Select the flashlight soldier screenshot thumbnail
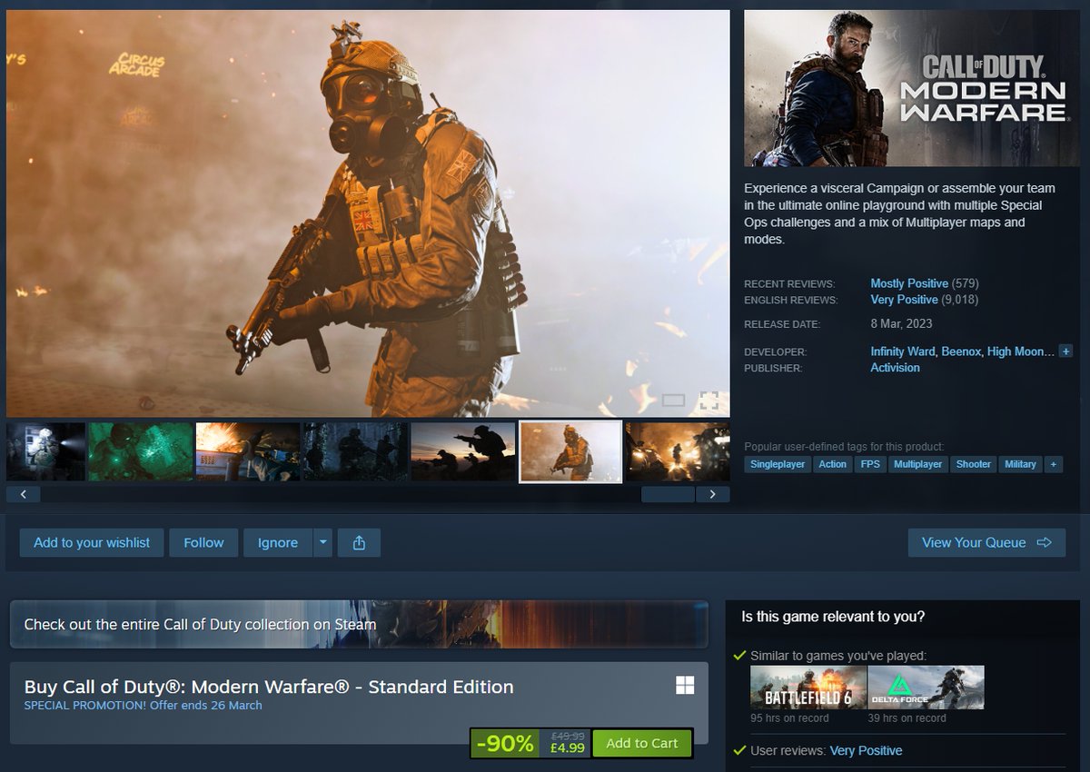This screenshot has width=1090, height=772. [x=45, y=451]
